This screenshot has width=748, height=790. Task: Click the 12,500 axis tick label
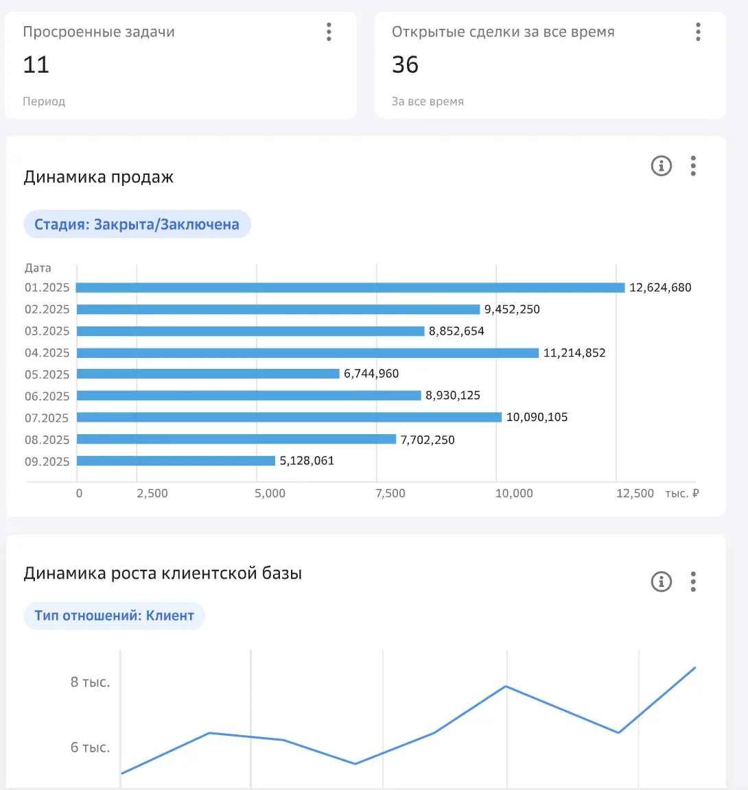[635, 493]
